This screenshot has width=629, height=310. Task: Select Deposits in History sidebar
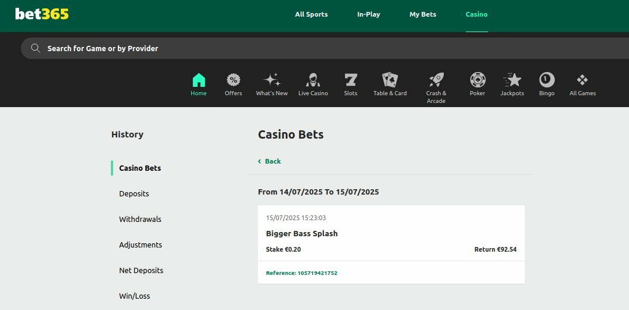click(134, 194)
